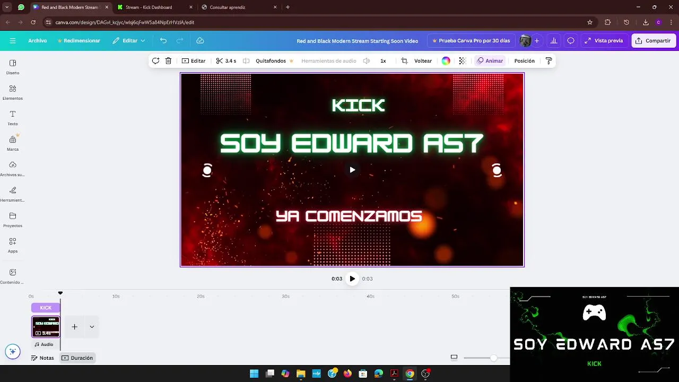The height and width of the screenshot is (382, 679).
Task: Open Firefox from the taskbar
Action: (x=347, y=374)
